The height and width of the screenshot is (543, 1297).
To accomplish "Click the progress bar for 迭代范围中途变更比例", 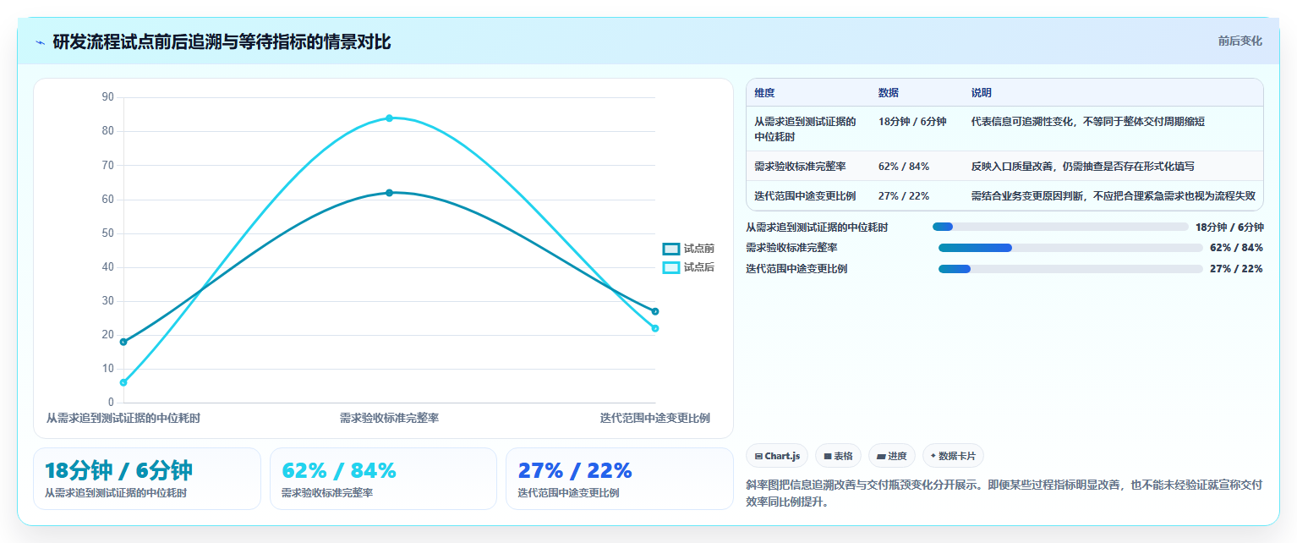I will (1070, 269).
